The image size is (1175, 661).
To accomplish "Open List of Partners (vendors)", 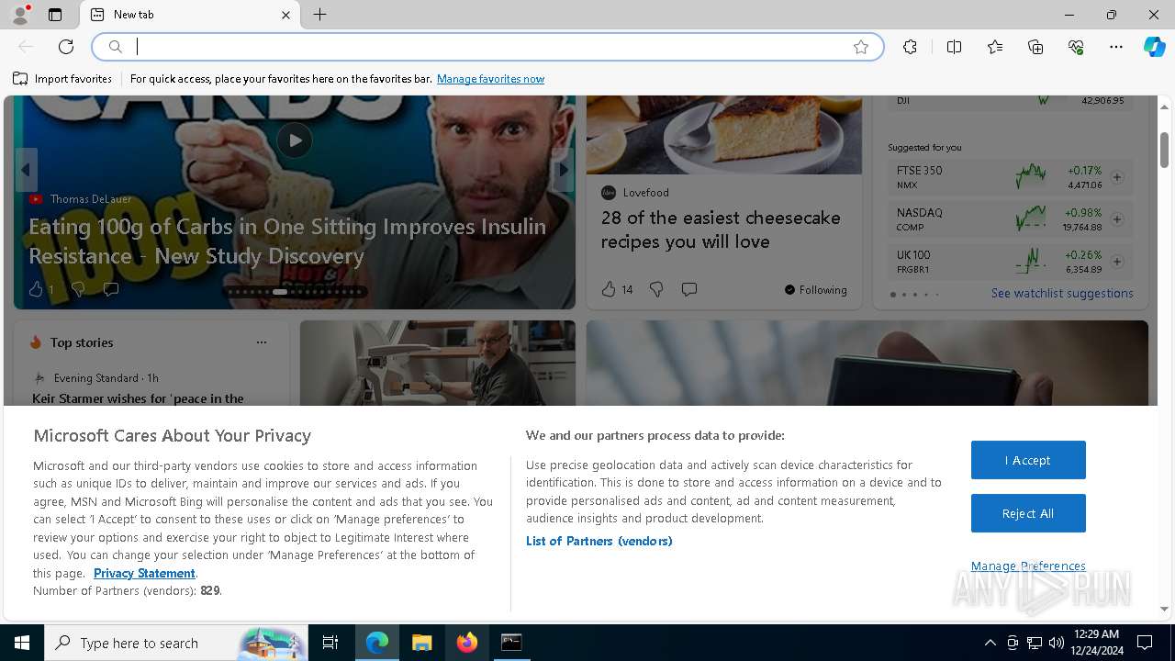I will pyautogui.click(x=599, y=541).
